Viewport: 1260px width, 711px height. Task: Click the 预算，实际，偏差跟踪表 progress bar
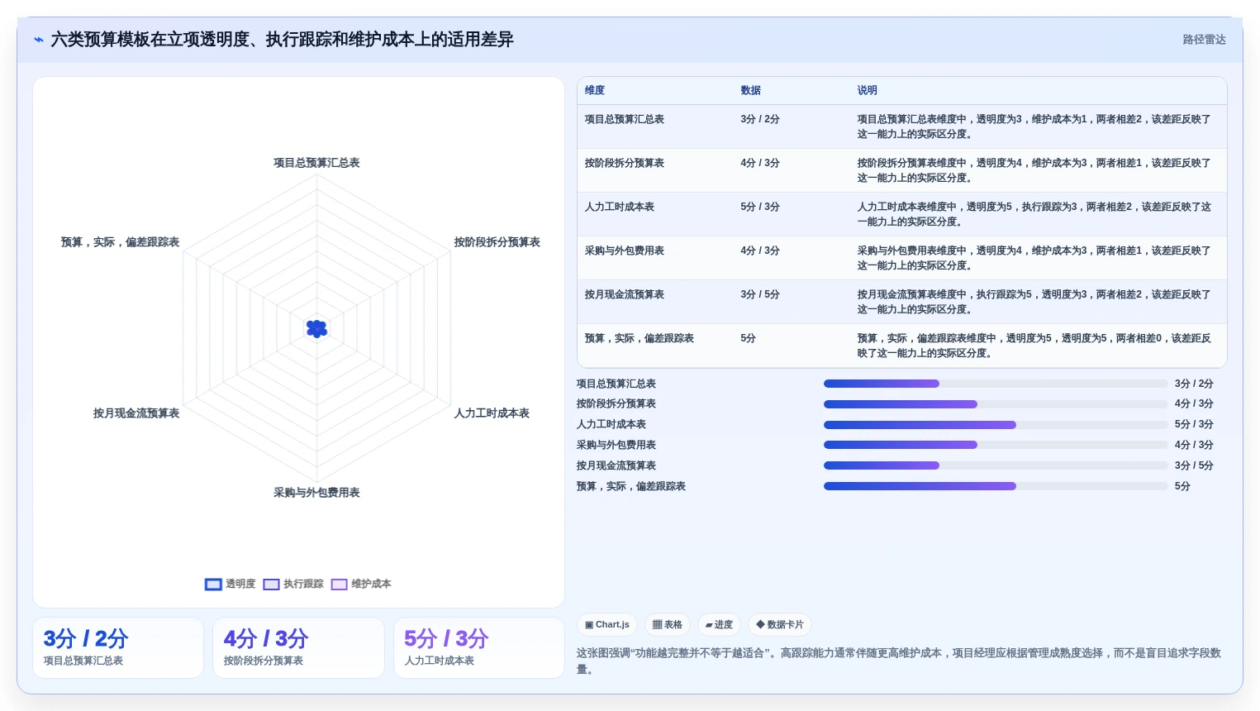point(996,486)
